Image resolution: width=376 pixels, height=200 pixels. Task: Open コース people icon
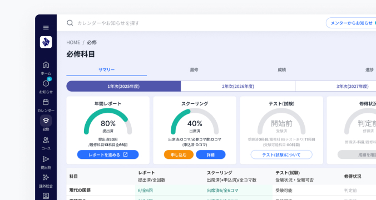[46, 140]
